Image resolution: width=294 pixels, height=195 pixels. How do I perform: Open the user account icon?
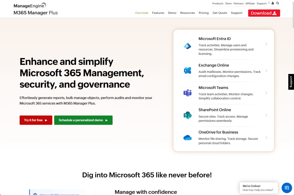[273, 3]
